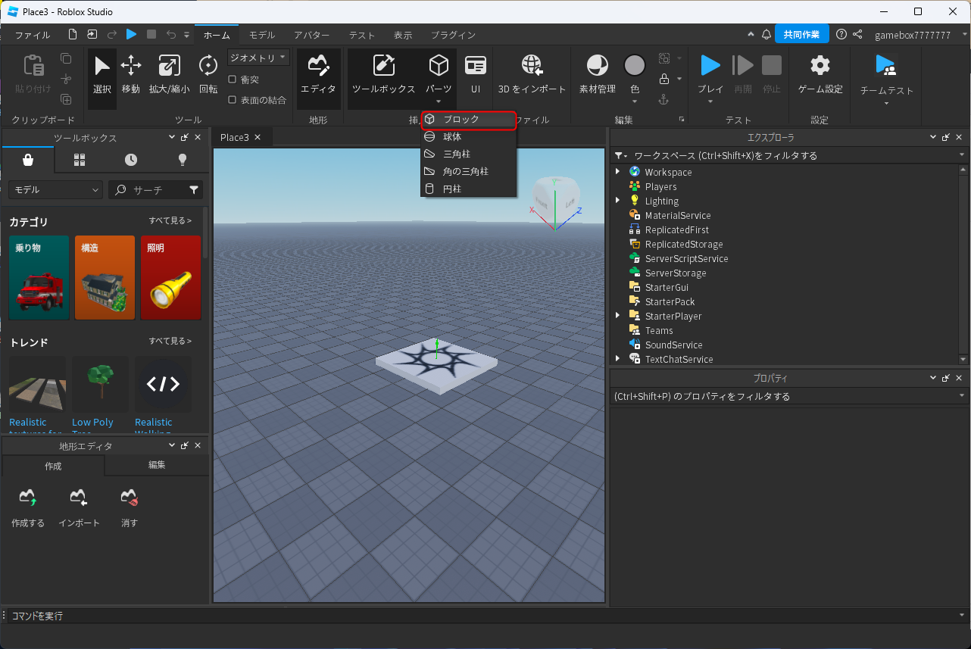Viewport: 971px width, 649px height.
Task: Open 素材管理 (Asset Manager)
Action: [x=597, y=67]
